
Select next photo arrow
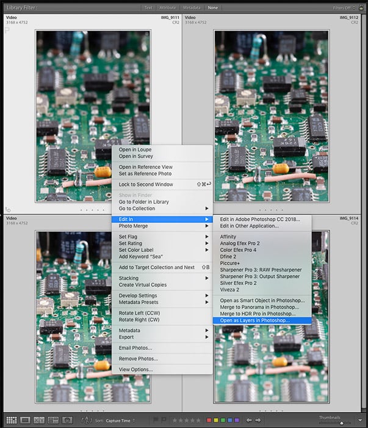(258, 420)
